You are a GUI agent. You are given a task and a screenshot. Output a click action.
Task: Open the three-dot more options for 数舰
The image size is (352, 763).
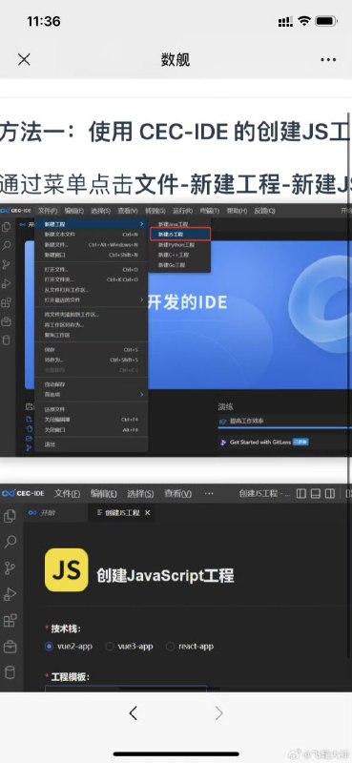[328, 60]
